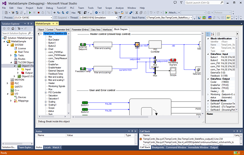Select the Mappings item in Solution Explorer
The width and height of the screenshot is (244, 155).
tap(23, 101)
